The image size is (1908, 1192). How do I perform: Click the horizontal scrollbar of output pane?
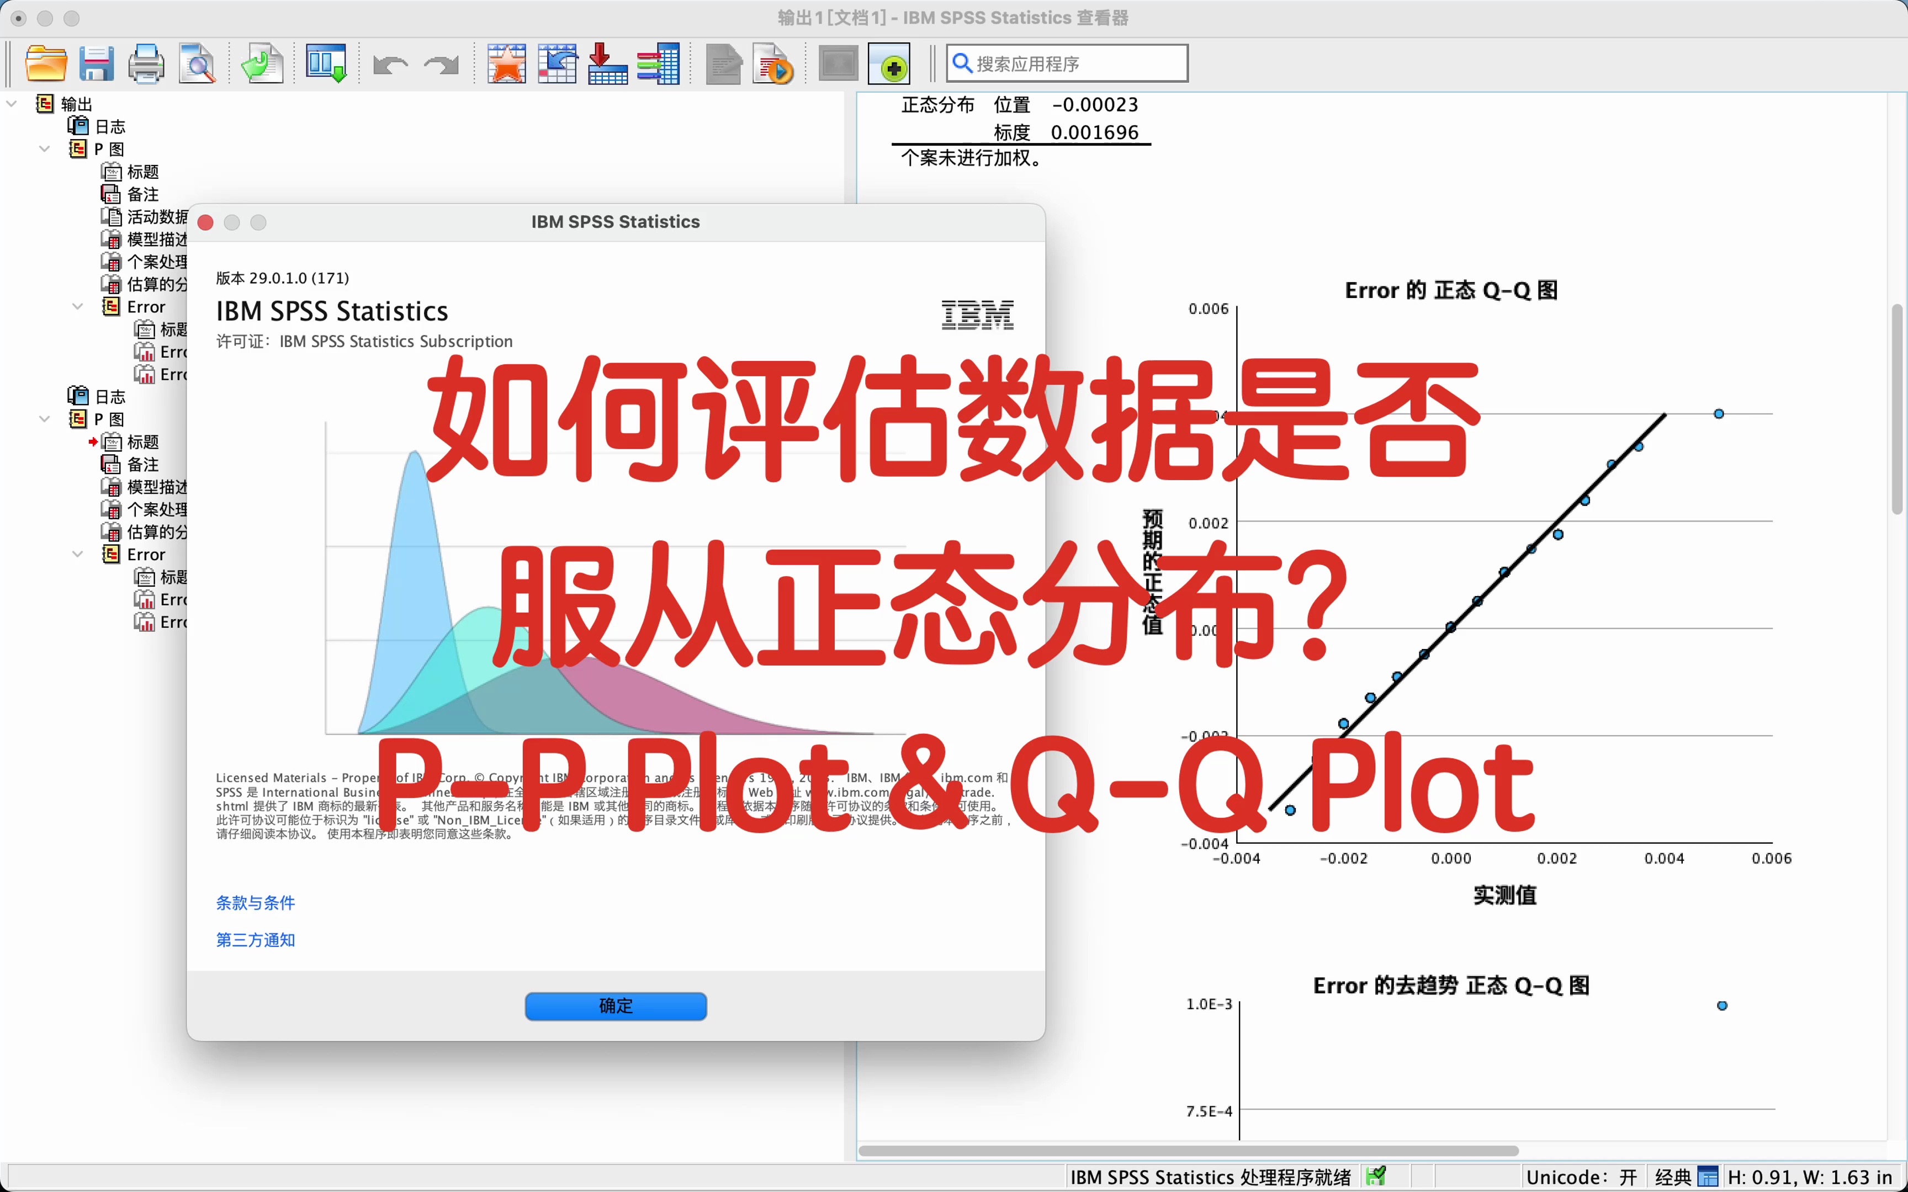[x=1188, y=1151]
